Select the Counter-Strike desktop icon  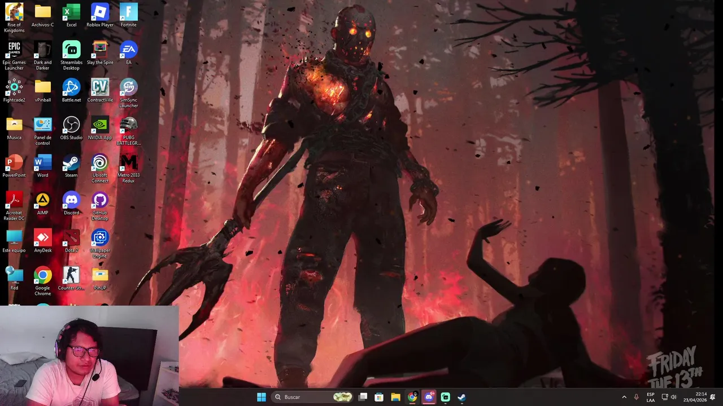click(x=71, y=279)
